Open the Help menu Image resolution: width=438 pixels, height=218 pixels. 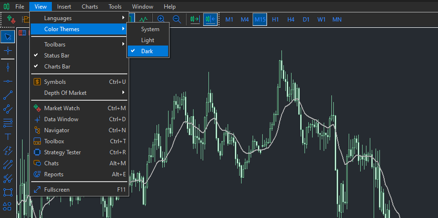pyautogui.click(x=170, y=7)
